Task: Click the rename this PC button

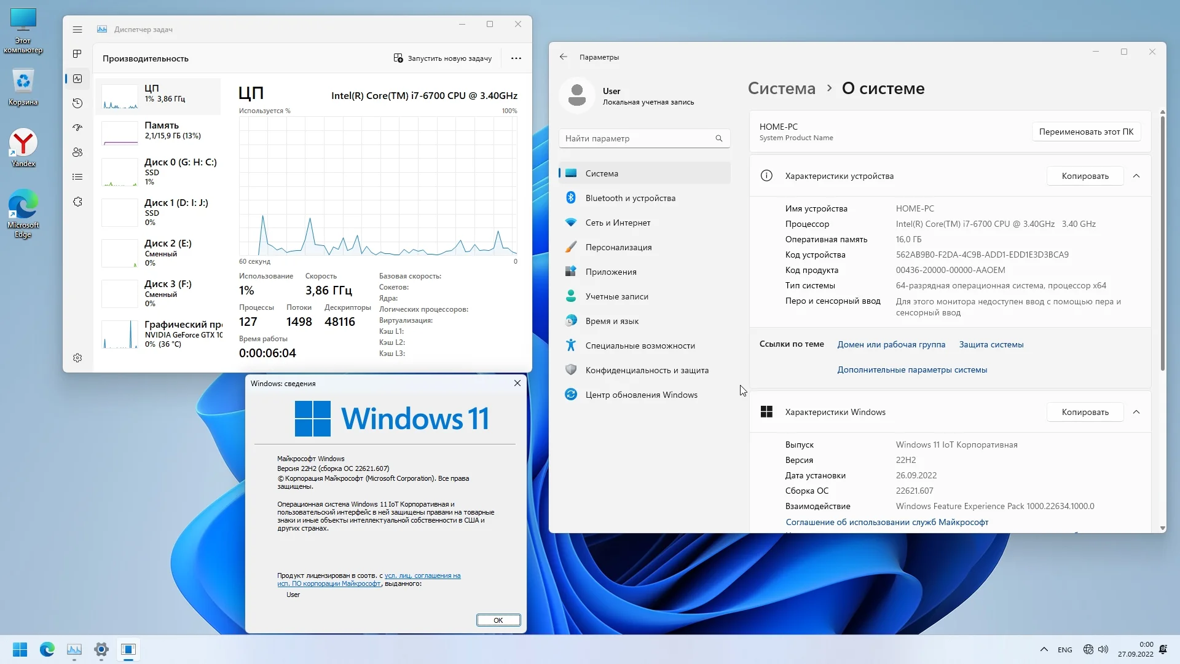Action: pos(1086,132)
